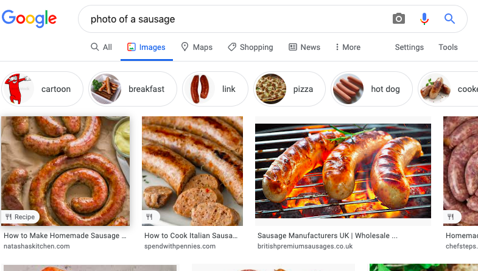This screenshot has height=271, width=478.
Task: Switch to the Maps tab
Action: (x=197, y=47)
